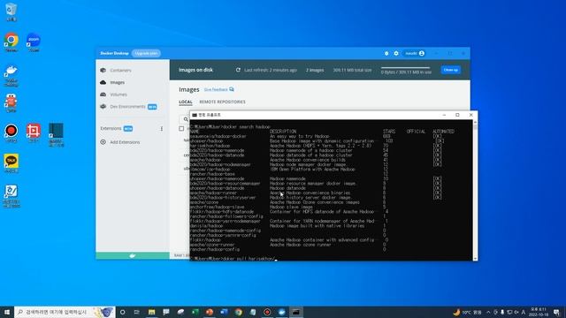Click the images search magnifier field

pyautogui.click(x=186, y=119)
